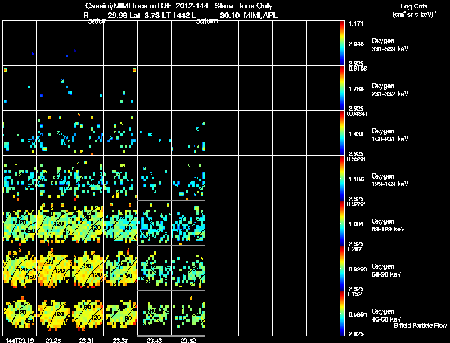This screenshot has width=450, height=343.
Task: Click the 23:52 time label
Action: pos(188,340)
